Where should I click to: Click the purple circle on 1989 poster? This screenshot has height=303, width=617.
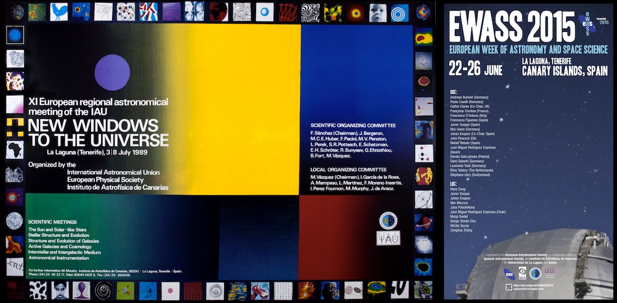click(x=112, y=72)
